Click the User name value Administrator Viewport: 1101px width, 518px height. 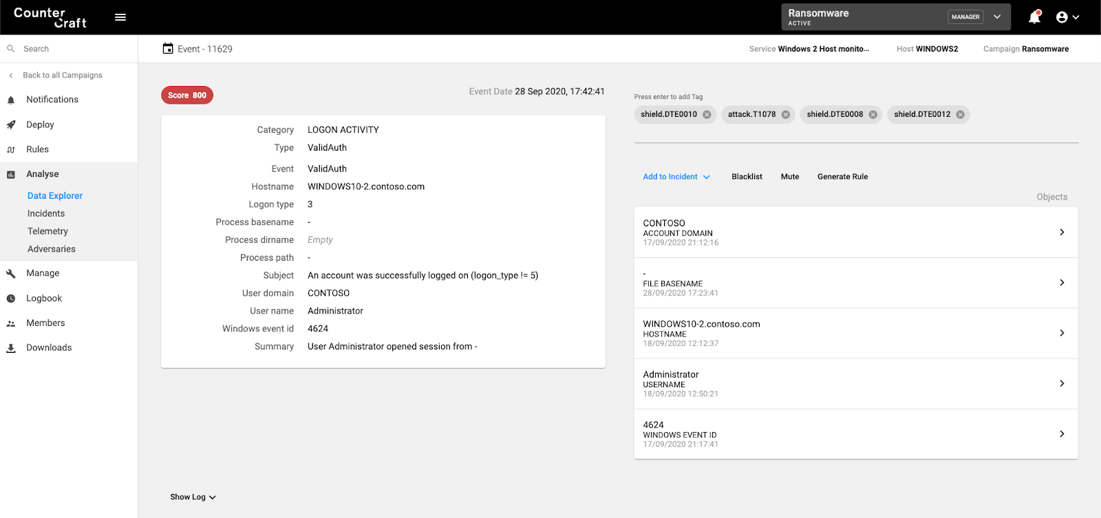click(335, 311)
